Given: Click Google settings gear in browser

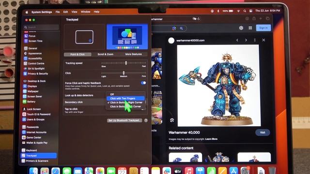Looking at the screenshot, I should (241, 28).
